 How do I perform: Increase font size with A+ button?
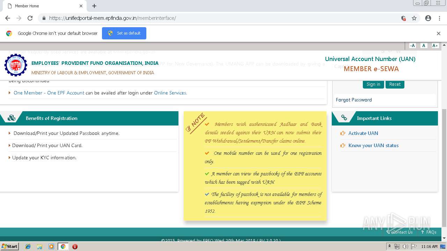point(435,46)
